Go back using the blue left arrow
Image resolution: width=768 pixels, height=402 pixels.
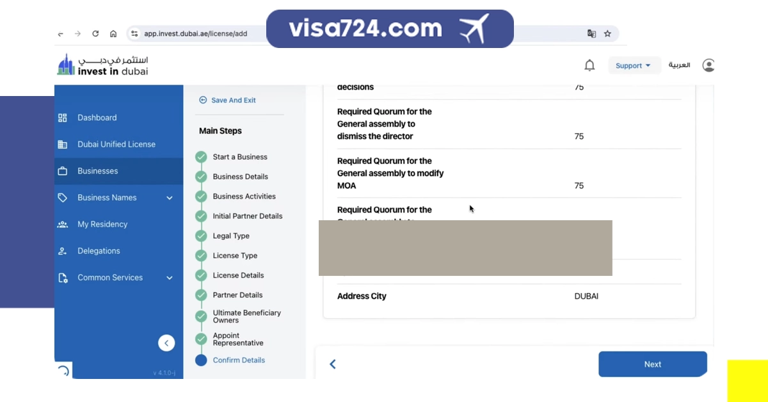tap(333, 364)
